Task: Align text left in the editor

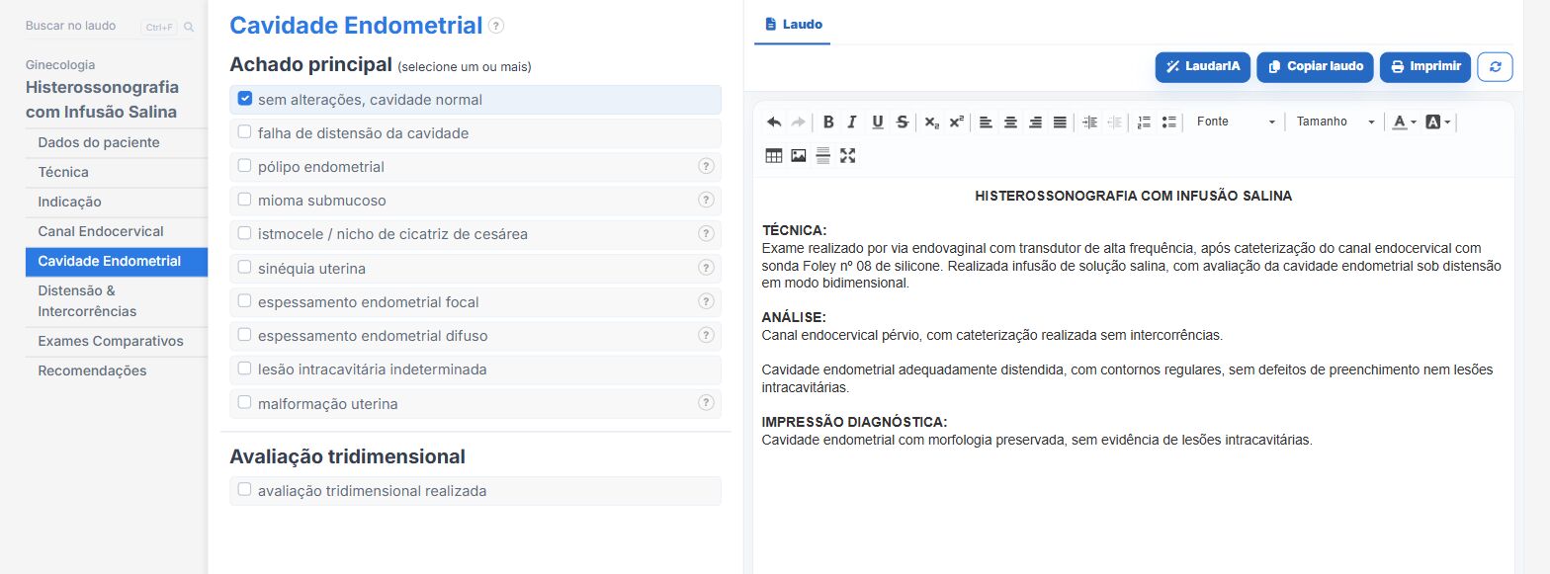Action: 986,122
